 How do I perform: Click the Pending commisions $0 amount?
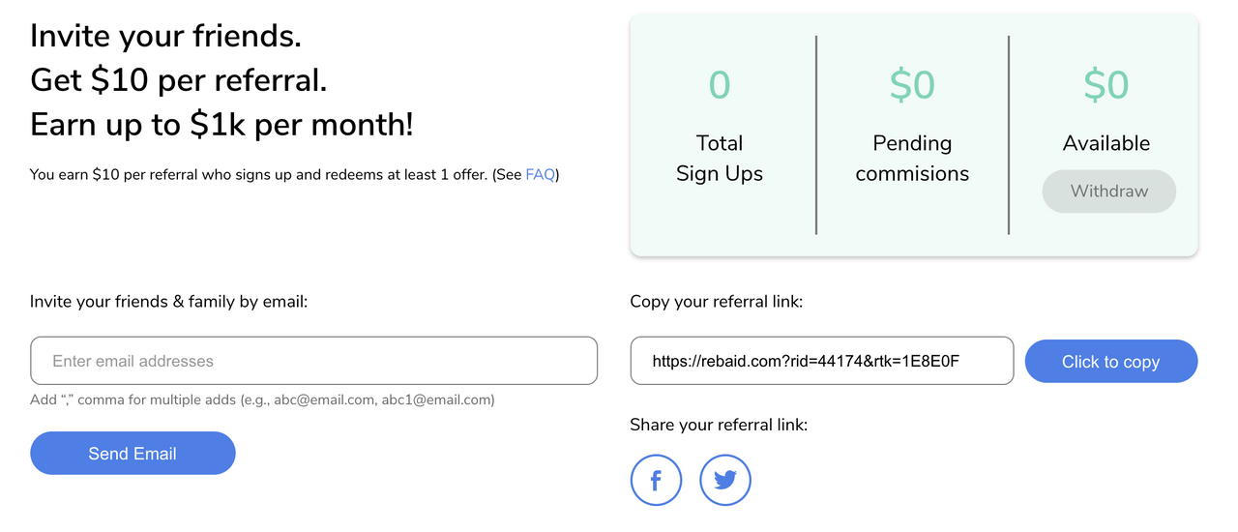click(x=912, y=85)
